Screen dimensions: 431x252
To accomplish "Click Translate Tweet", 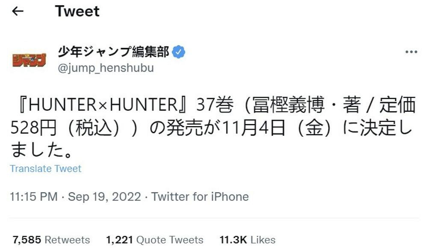I will click(x=46, y=168).
